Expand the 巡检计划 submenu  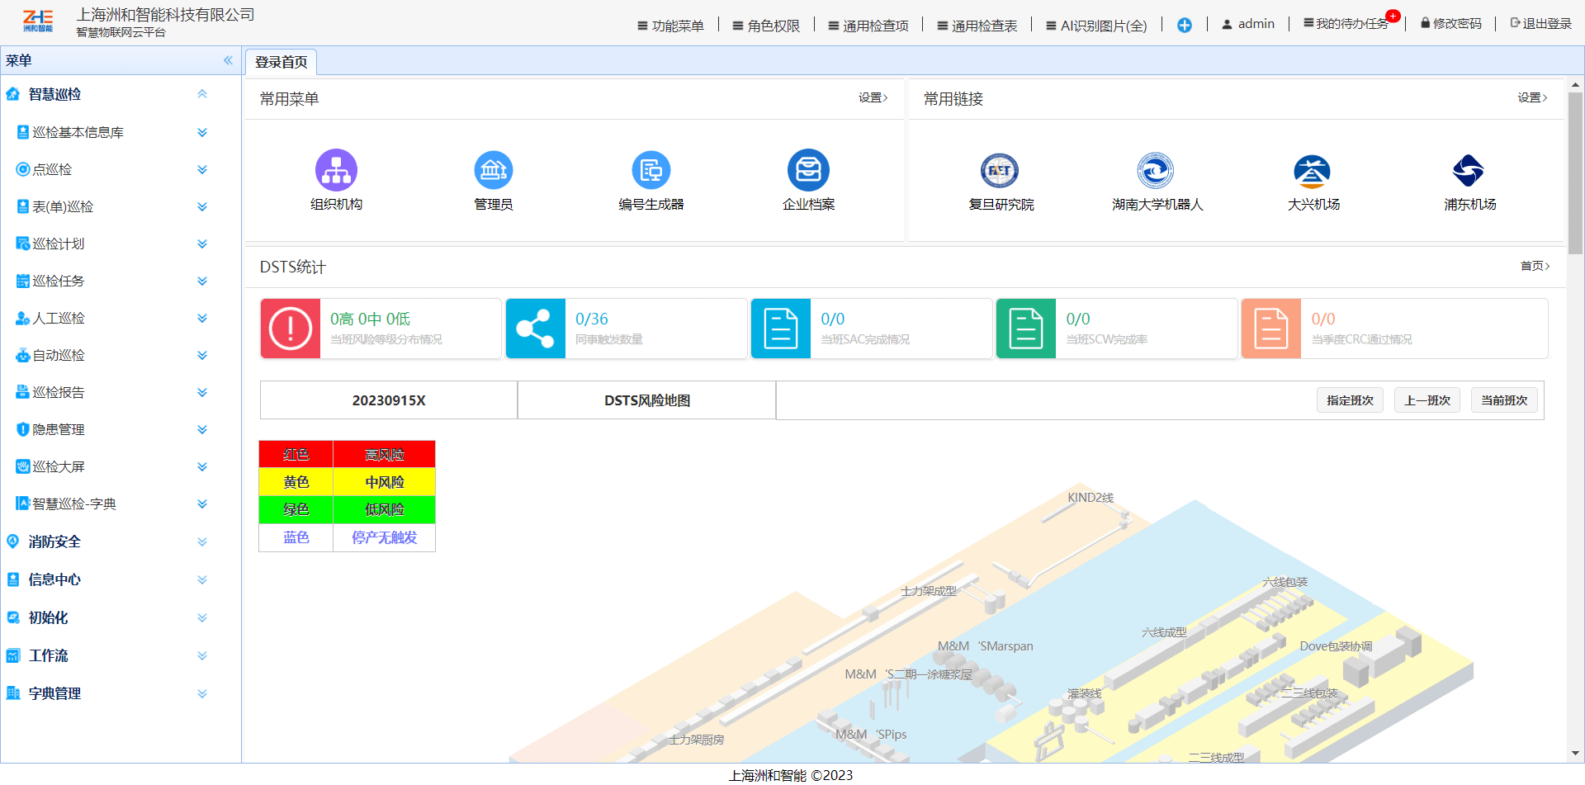[202, 244]
